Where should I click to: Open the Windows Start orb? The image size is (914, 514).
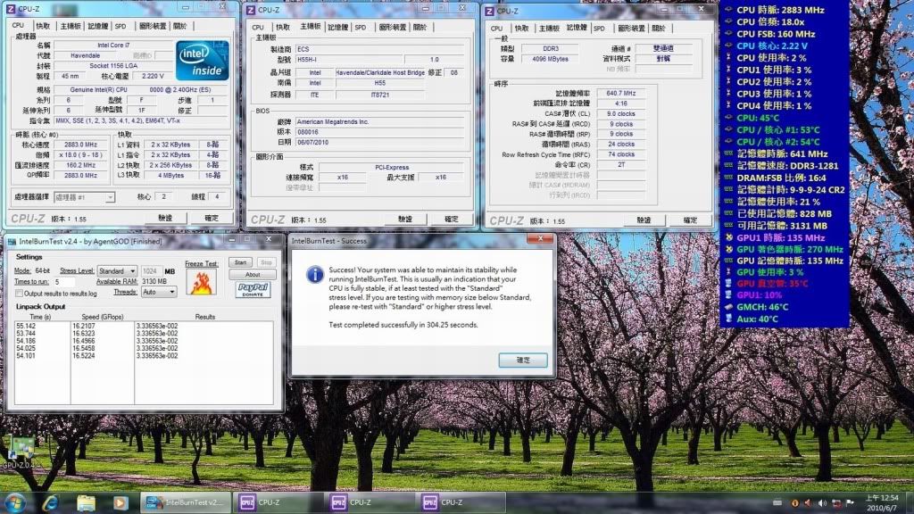(x=16, y=502)
